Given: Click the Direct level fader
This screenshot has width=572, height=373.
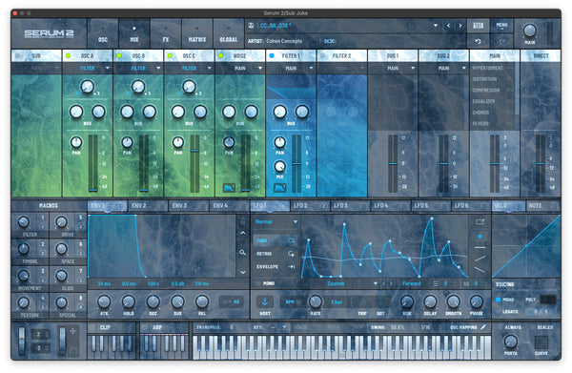Looking at the screenshot, I should point(541,163).
